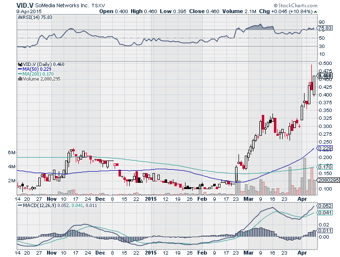
Task: Click the 0.100 price axis label
Action: coord(325,189)
